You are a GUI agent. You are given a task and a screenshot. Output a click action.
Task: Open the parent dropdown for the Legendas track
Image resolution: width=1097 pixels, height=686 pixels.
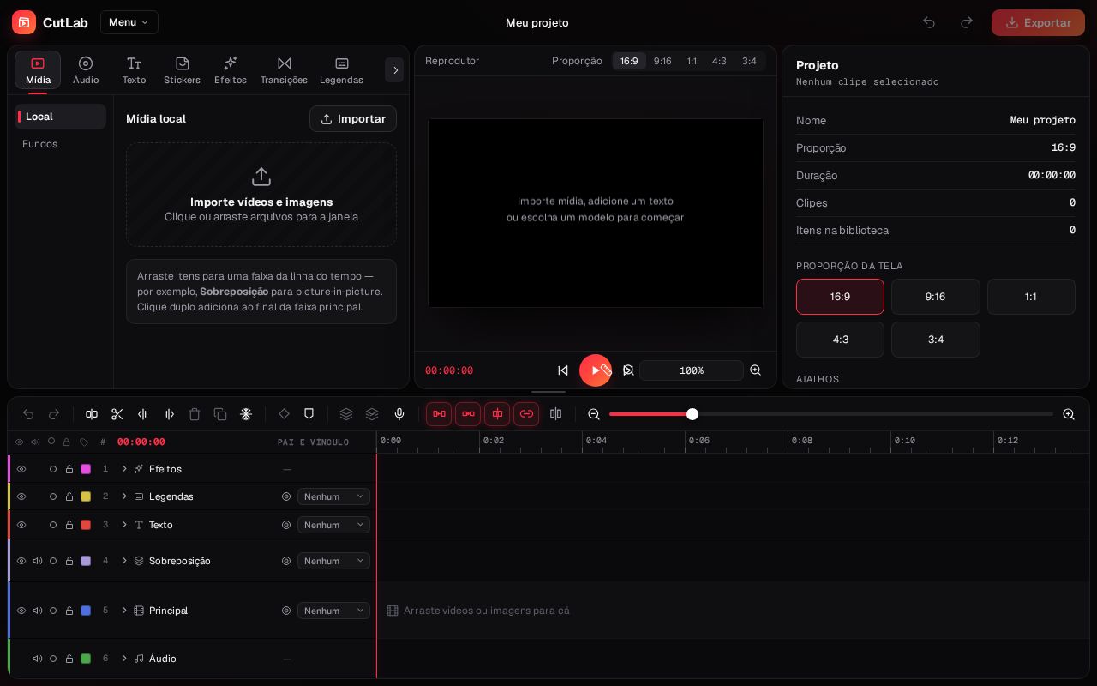(x=333, y=496)
